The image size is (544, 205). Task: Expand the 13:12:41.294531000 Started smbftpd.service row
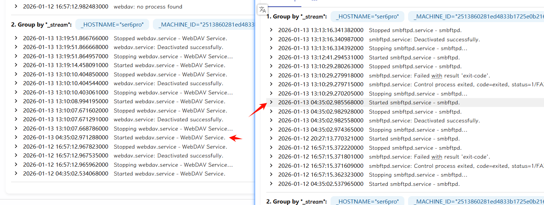tap(271, 58)
